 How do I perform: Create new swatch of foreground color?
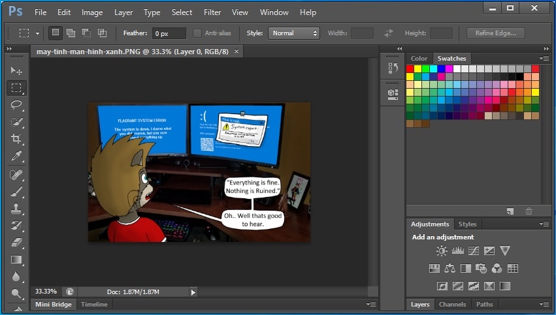510,211
